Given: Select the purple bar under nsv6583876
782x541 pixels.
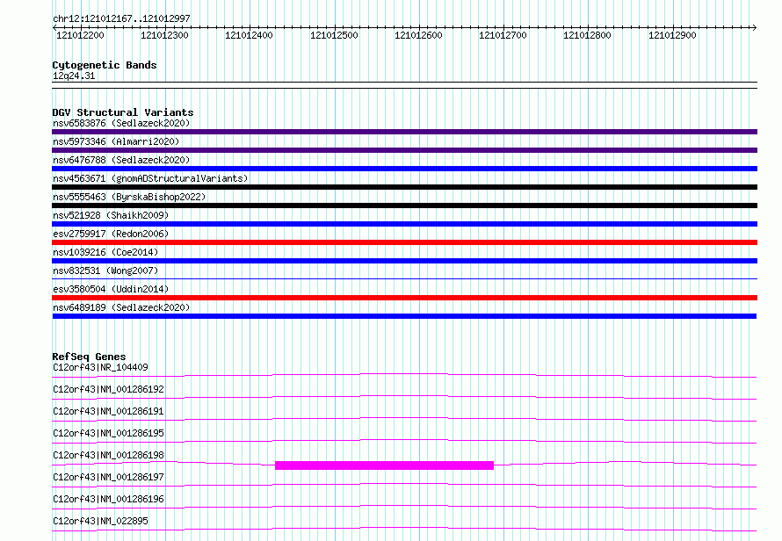Looking at the screenshot, I should [404, 132].
